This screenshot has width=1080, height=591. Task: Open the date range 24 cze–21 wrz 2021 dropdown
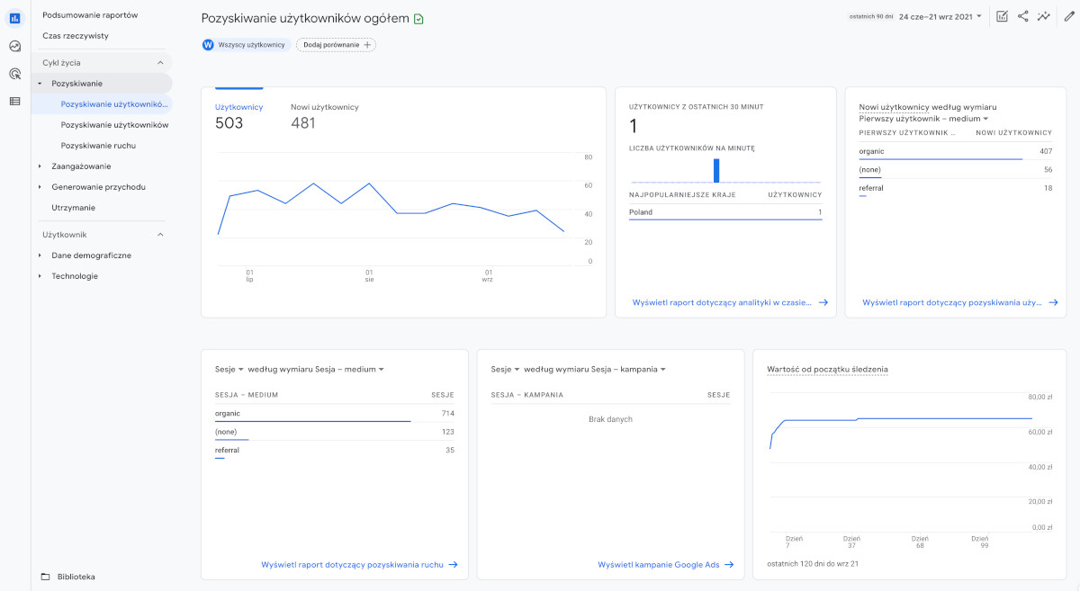940,16
